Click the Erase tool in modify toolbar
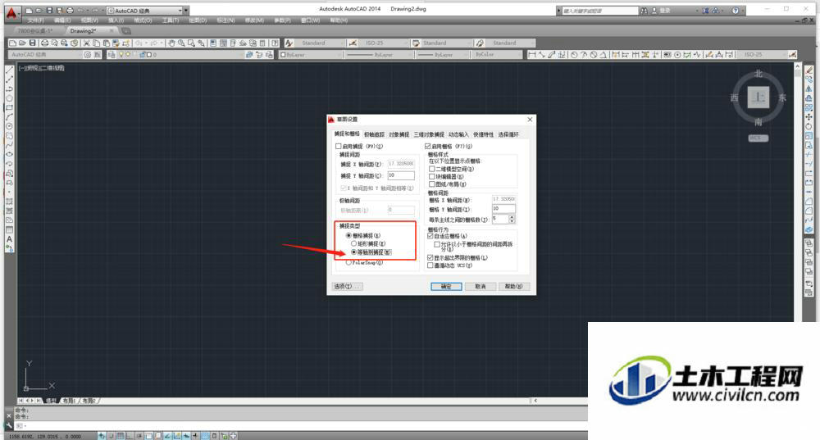Viewport: 820px width, 440px height. [x=809, y=70]
